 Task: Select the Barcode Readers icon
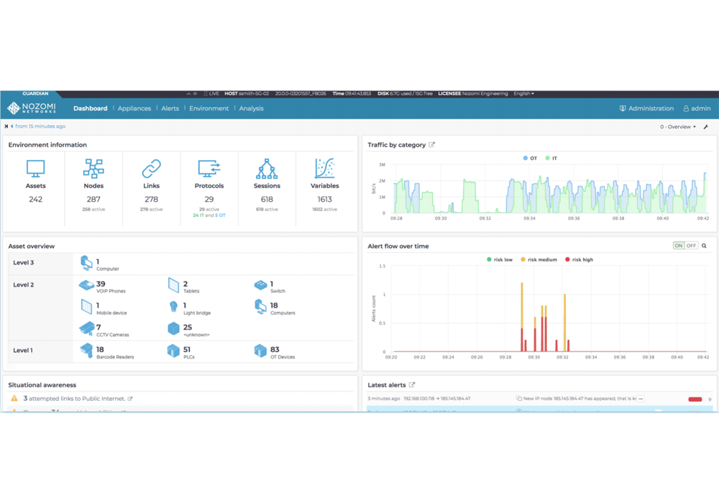[x=87, y=351]
